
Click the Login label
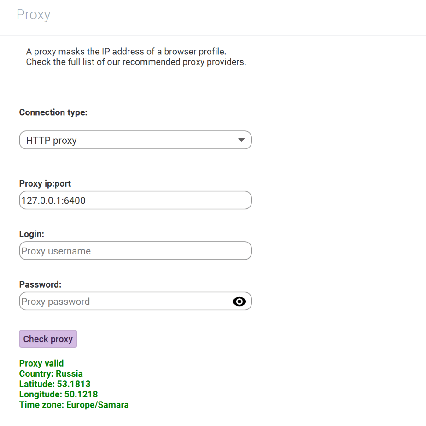pyautogui.click(x=31, y=234)
